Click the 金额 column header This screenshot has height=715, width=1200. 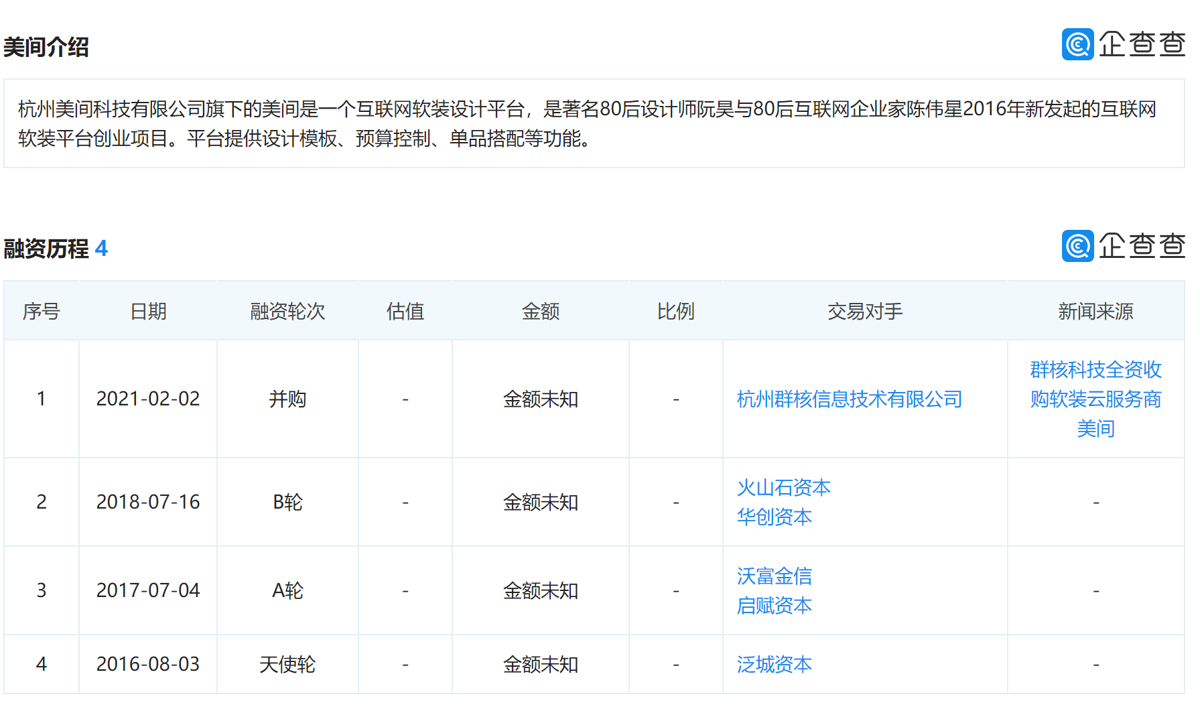coord(541,312)
